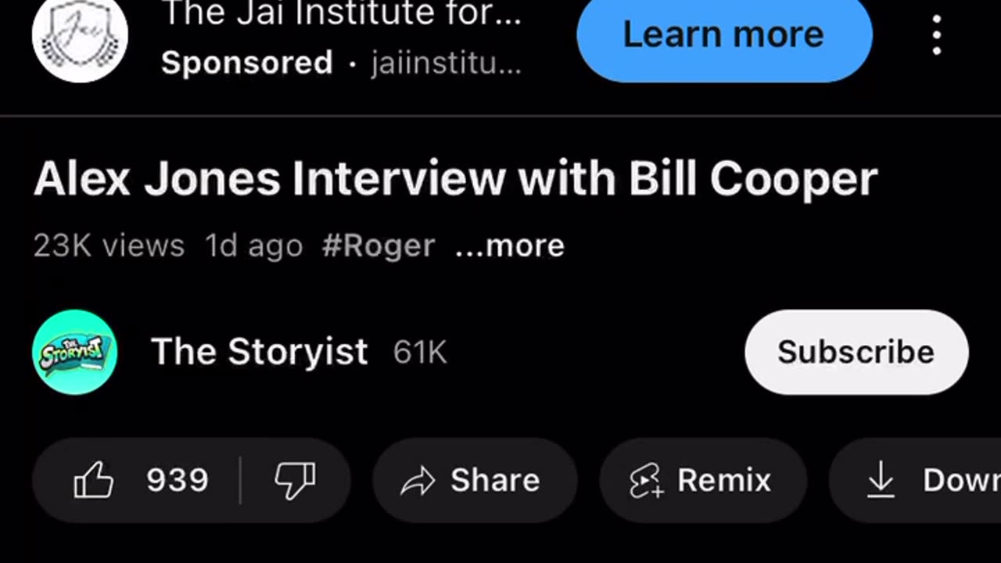
Task: Open the jaiinstitu... sponsored domain link
Action: click(x=446, y=63)
